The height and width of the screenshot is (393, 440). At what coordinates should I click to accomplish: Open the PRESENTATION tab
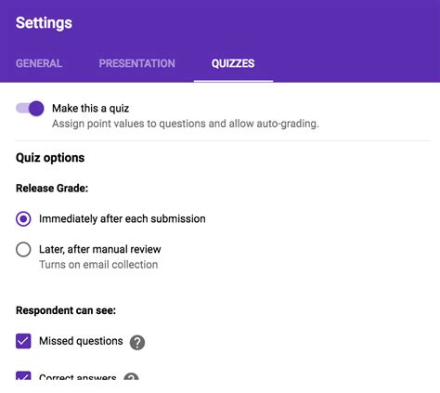click(137, 63)
